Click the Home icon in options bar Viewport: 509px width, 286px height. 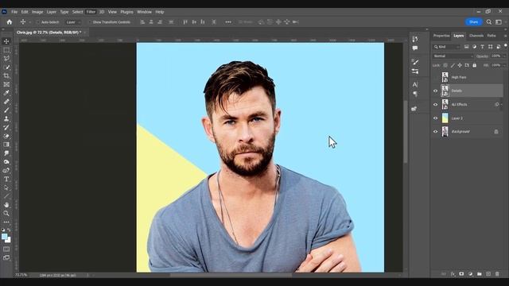click(x=10, y=22)
